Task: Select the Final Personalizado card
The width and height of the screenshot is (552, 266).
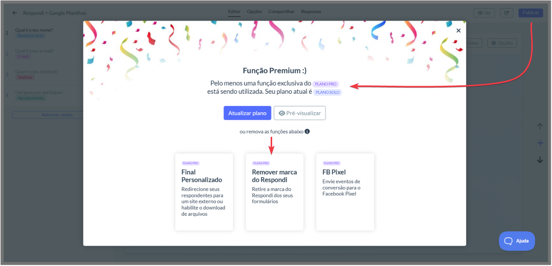Action: [x=204, y=192]
